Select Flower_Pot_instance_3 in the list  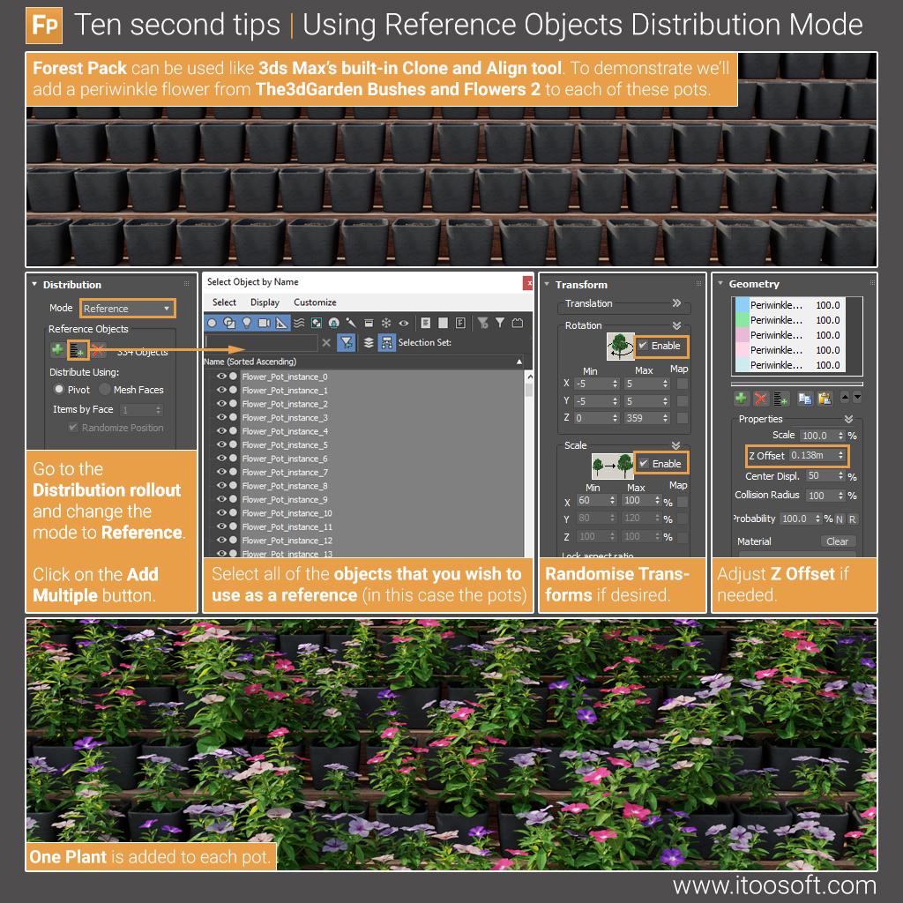285,417
